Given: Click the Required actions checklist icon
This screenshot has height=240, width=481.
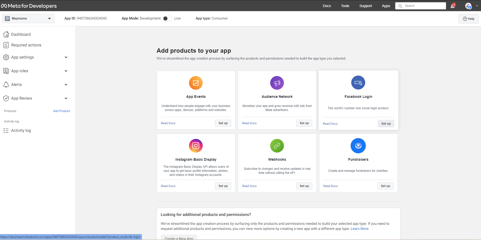Looking at the screenshot, I should tap(6, 45).
